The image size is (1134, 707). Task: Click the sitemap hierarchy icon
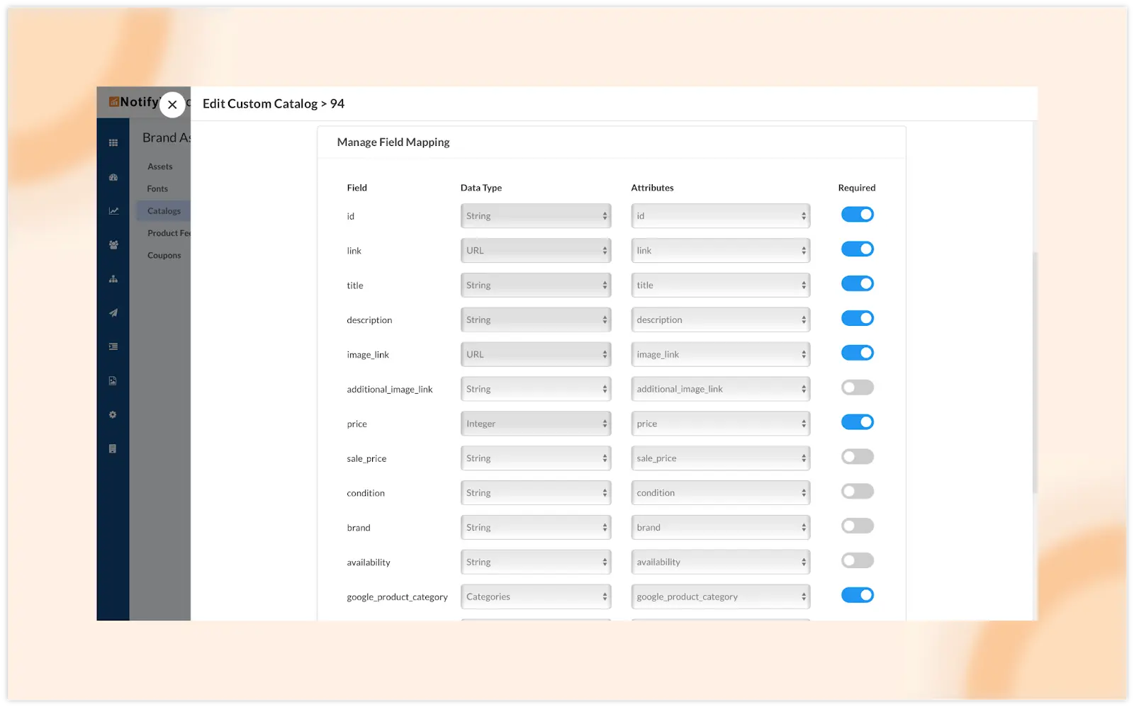point(113,279)
